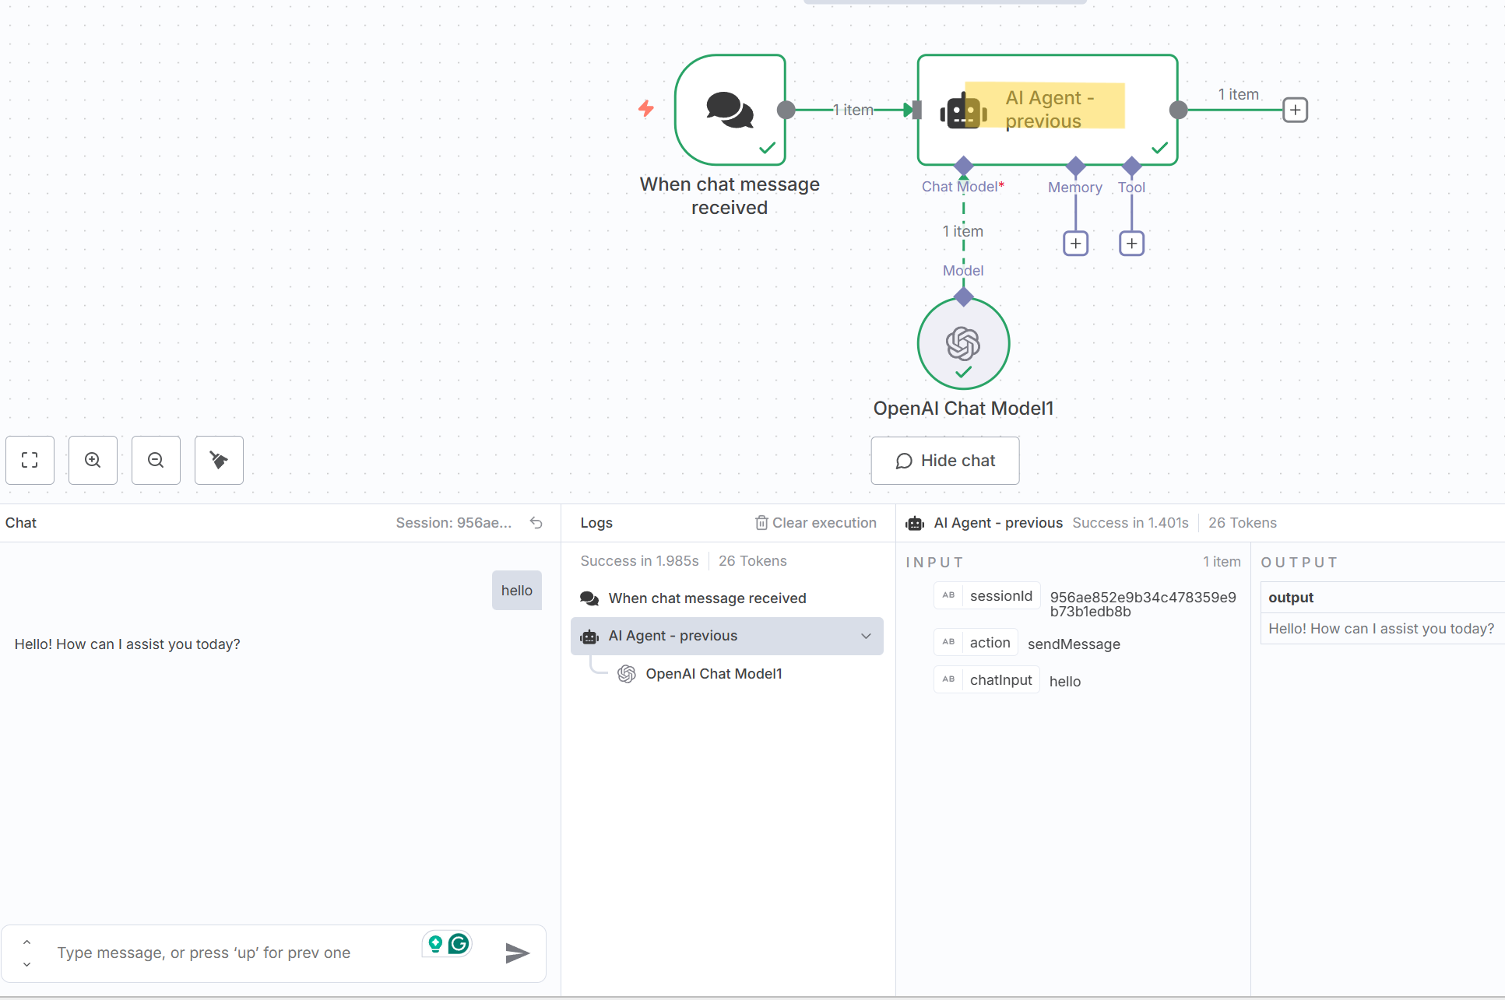Reset the session using the refresh icon
The height and width of the screenshot is (1000, 1505).
536,523
